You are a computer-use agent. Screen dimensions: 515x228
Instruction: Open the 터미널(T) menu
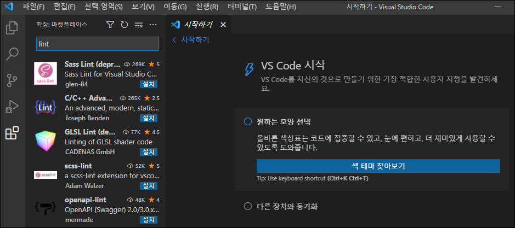point(243,7)
